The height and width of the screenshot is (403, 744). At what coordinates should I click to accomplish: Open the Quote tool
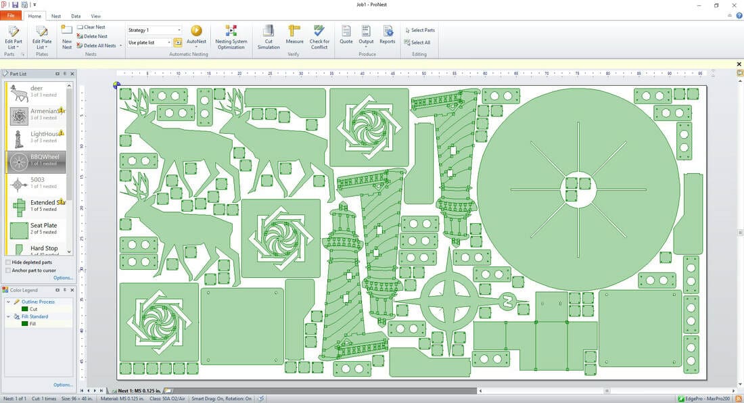(346, 34)
